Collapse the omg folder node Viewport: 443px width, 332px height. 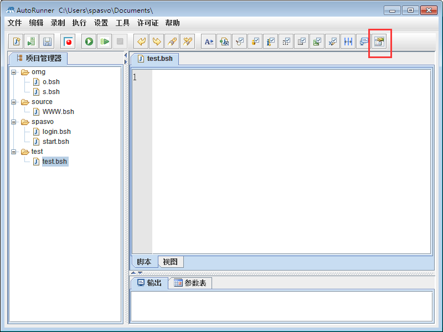[x=13, y=72]
